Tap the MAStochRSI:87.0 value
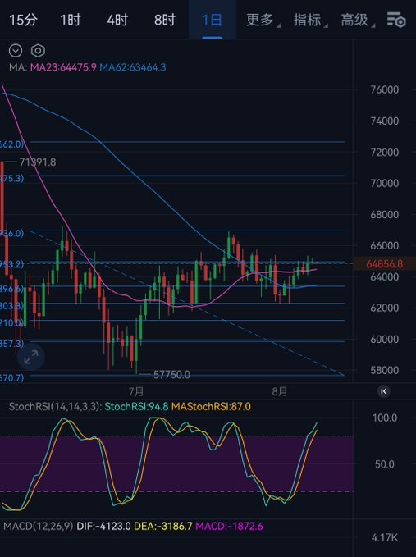416x557 pixels. click(x=211, y=406)
